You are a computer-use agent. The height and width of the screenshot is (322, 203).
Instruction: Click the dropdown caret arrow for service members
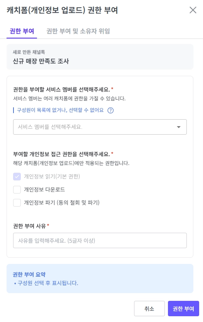tap(179, 127)
